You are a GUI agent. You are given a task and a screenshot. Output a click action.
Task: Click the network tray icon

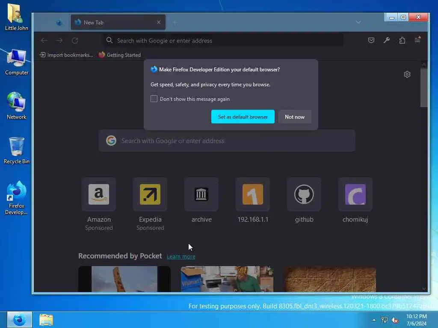(x=385, y=320)
